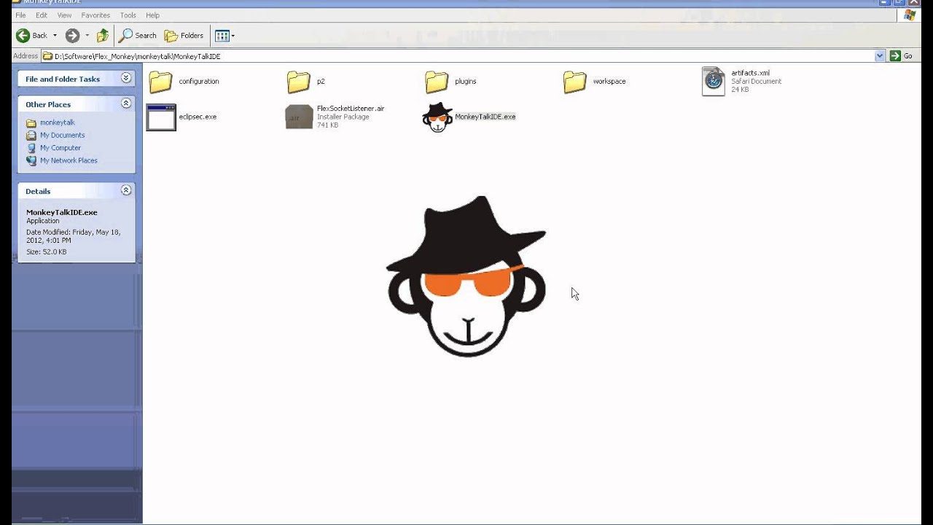Open Forward button history dropdown arrow

[x=87, y=35]
